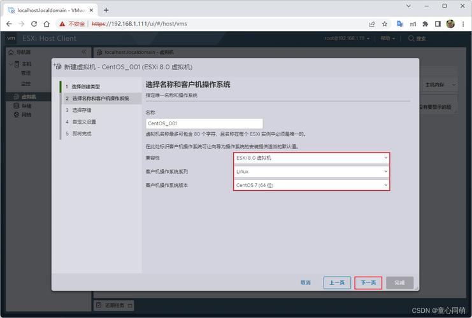
Task: Click the 取消 cancel button
Action: pyautogui.click(x=306, y=283)
